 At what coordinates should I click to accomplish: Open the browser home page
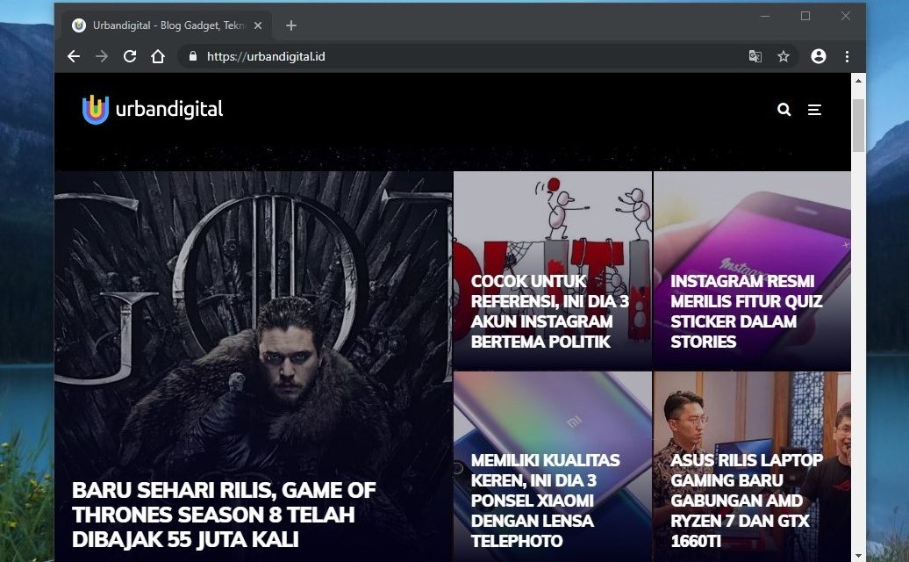point(158,56)
